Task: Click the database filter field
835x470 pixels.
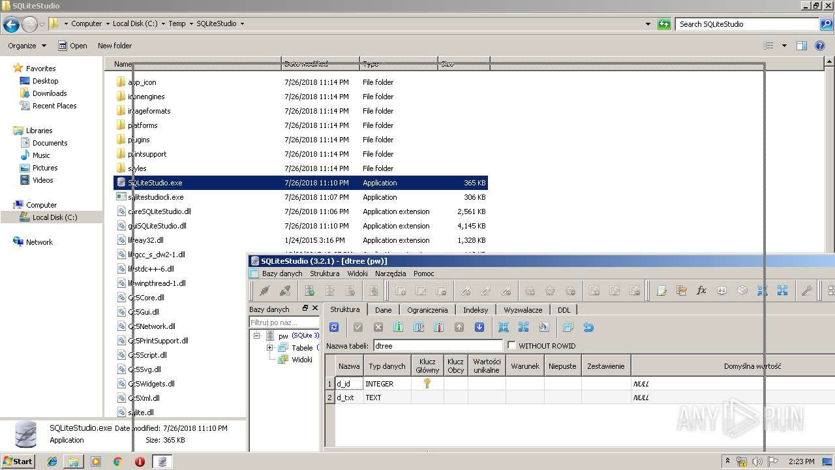Action: click(284, 322)
